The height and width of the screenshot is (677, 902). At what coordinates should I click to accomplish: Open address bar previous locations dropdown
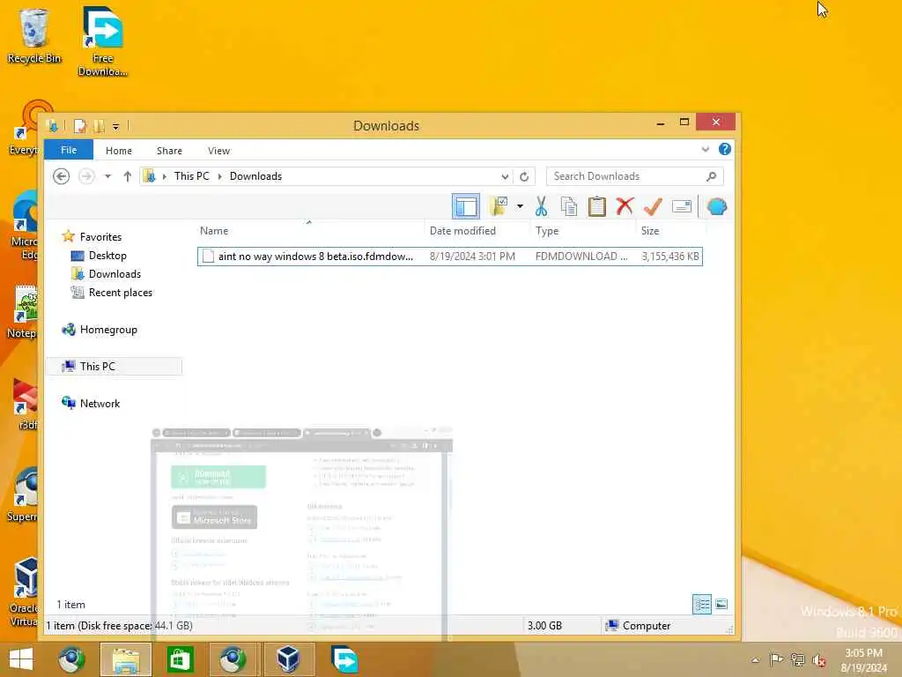pyautogui.click(x=505, y=176)
